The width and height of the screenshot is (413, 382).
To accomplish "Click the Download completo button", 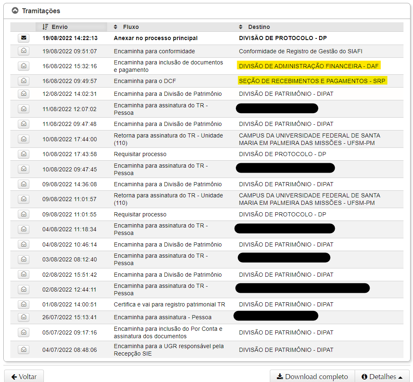I will pyautogui.click(x=312, y=377).
